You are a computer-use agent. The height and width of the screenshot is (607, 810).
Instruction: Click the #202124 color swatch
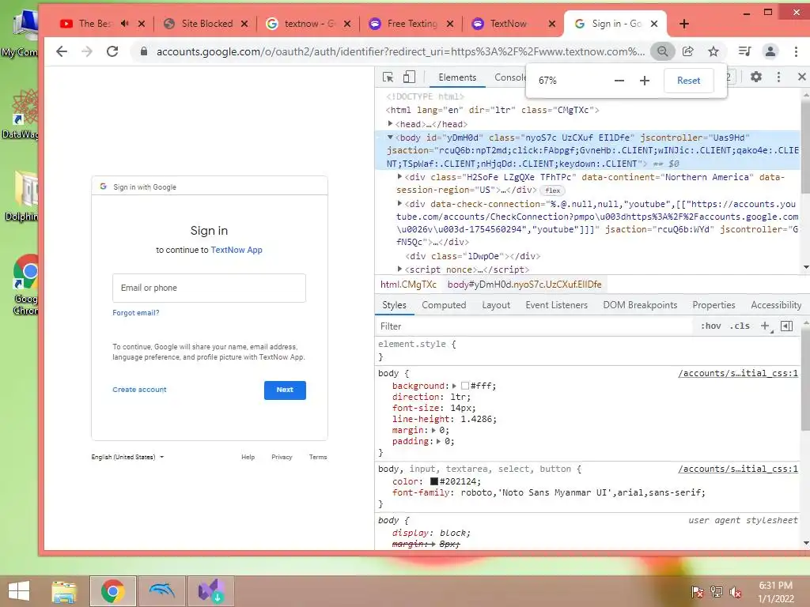click(434, 481)
